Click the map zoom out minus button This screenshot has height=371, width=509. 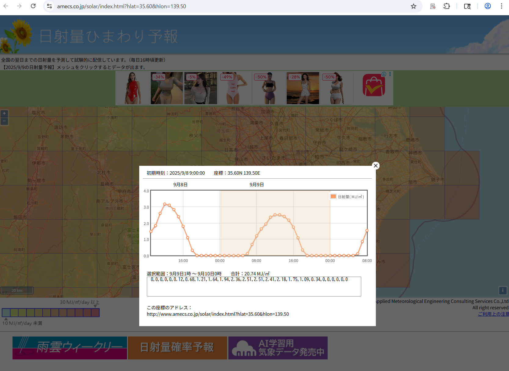[x=4, y=121]
